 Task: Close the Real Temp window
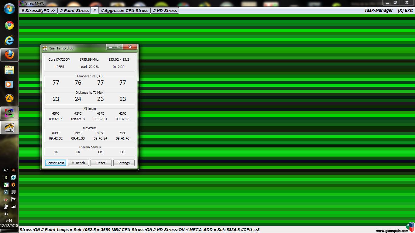(130, 47)
